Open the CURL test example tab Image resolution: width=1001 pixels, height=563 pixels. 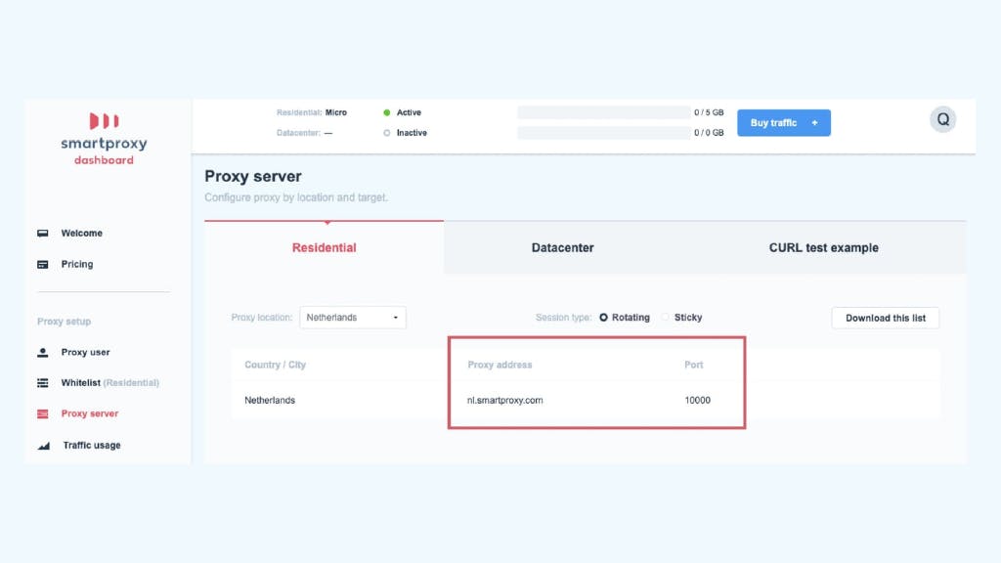coord(823,247)
